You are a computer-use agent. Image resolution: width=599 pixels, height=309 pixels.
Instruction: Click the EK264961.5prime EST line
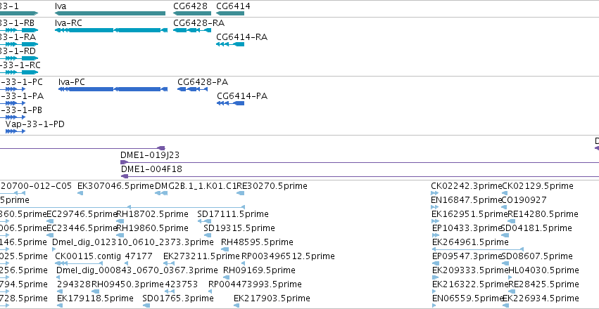pos(477,249)
